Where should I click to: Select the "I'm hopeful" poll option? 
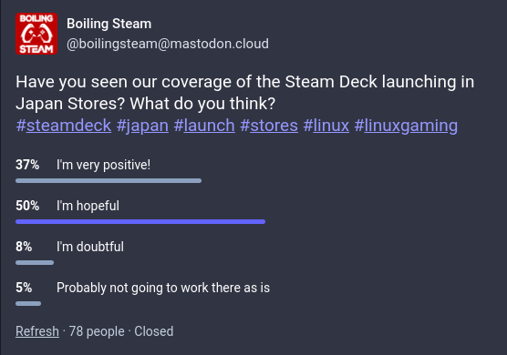coord(88,206)
